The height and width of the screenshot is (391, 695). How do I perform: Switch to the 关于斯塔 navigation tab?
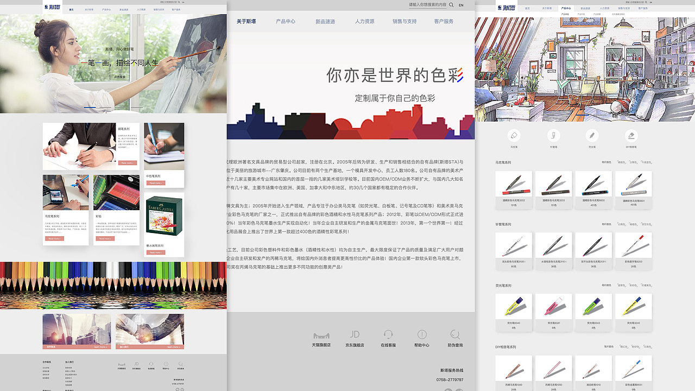[247, 21]
